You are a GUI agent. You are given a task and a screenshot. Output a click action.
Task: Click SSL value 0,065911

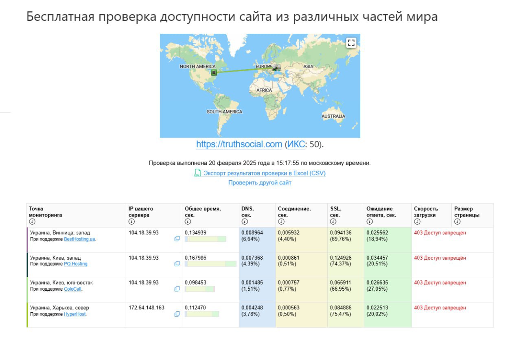[x=341, y=282]
